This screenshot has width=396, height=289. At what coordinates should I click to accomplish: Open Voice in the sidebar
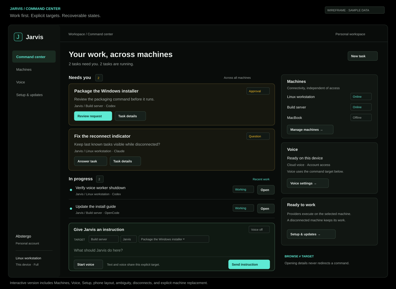(x=34, y=82)
